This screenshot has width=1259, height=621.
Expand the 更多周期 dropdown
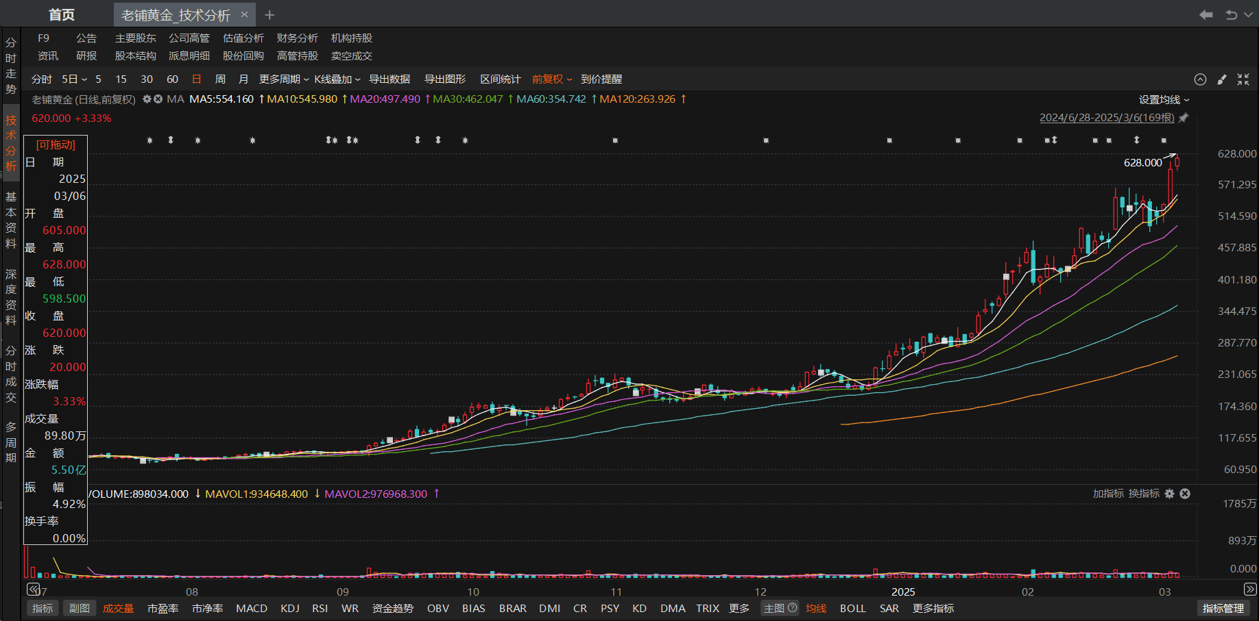[x=284, y=79]
